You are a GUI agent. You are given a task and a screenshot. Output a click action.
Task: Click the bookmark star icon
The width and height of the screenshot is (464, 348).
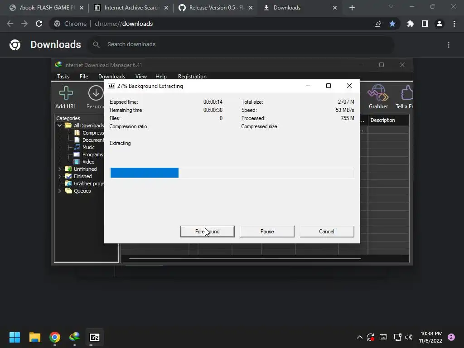392,24
